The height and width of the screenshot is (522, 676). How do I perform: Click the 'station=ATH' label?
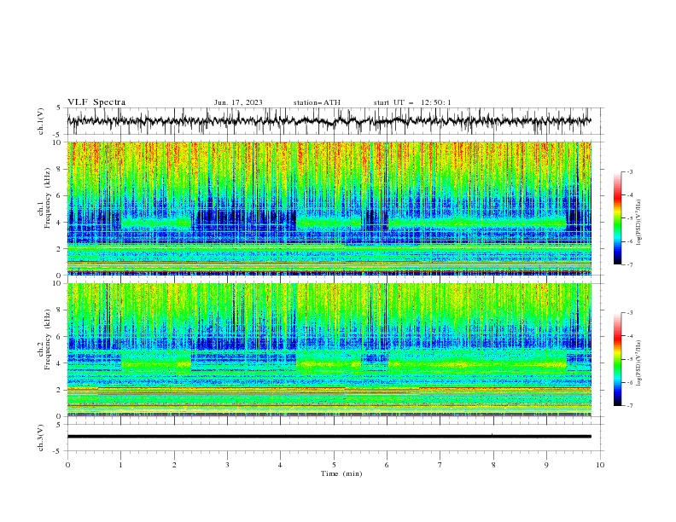317,102
